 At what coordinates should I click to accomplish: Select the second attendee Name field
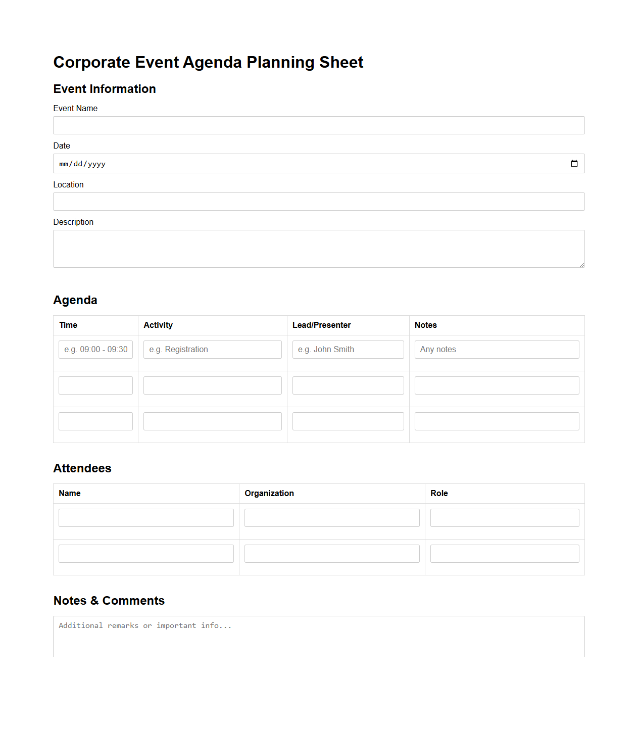click(x=145, y=553)
